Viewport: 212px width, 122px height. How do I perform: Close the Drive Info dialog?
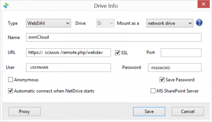[x=203, y=4]
